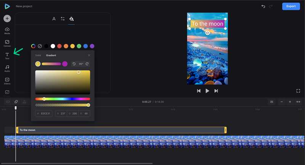
Task: Skip to the start of the video
Action: (199, 91)
